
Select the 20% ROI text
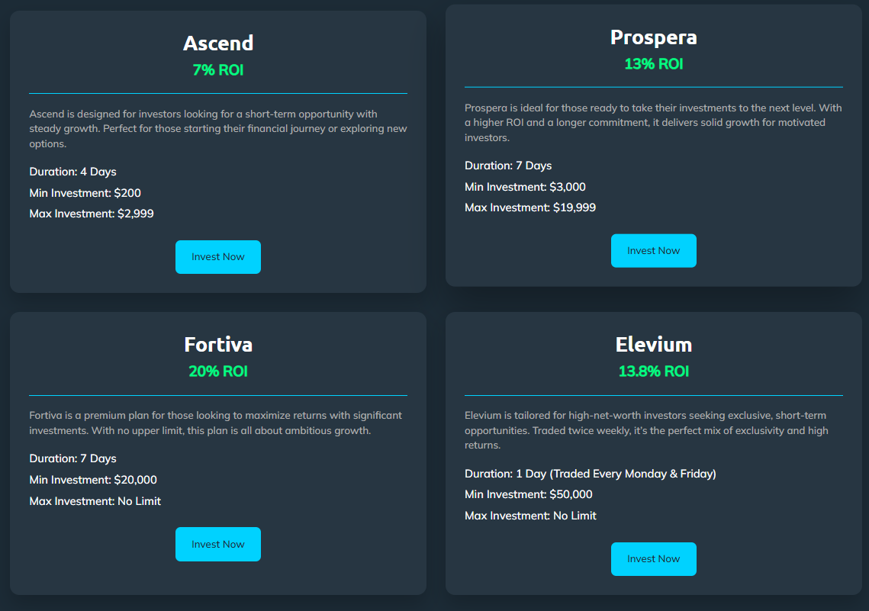tap(218, 371)
